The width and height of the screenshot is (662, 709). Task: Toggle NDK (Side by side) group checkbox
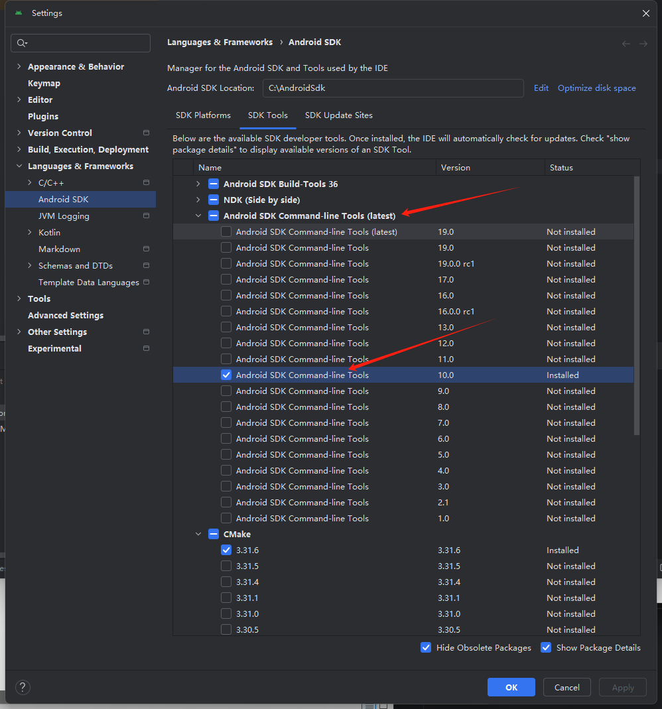click(x=214, y=200)
